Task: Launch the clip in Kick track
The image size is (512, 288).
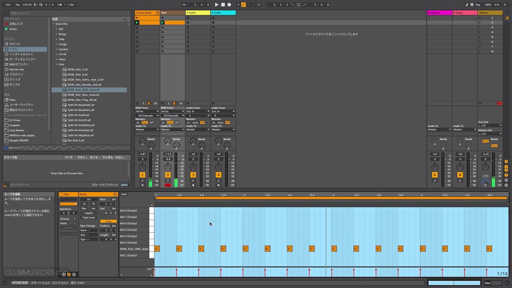Action: [162, 22]
